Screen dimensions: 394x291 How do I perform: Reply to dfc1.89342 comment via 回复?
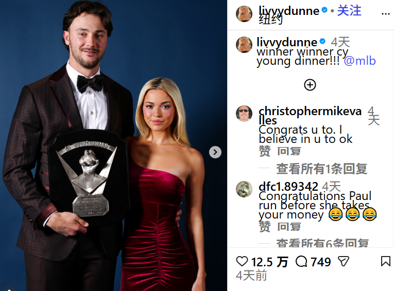(289, 227)
